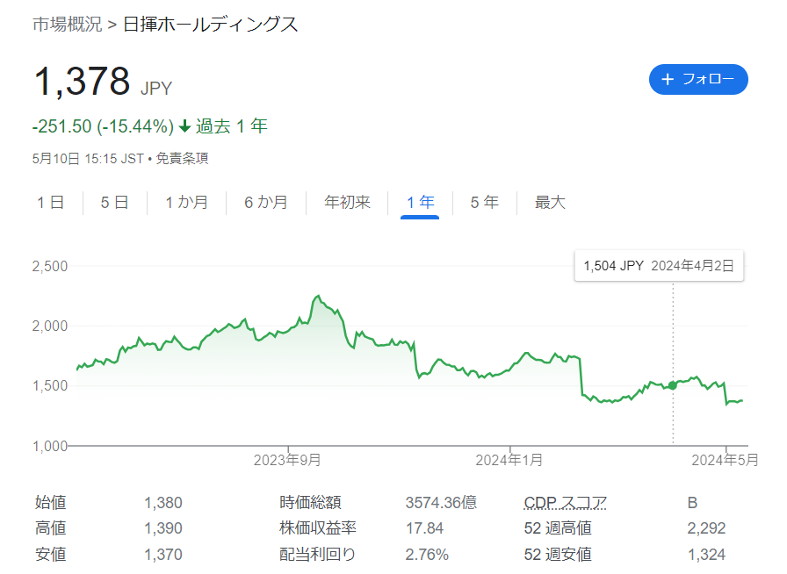Click the JPY currency label beside price
The height and width of the screenshot is (574, 787).
tap(156, 89)
